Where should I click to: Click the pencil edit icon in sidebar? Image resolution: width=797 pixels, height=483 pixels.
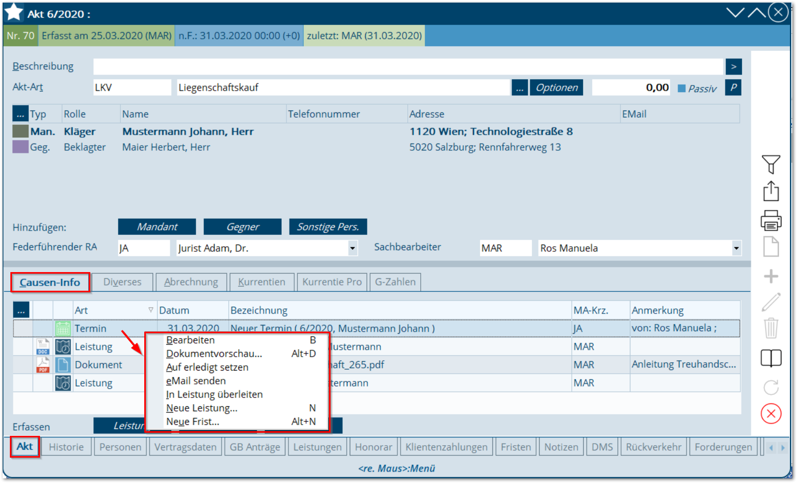tap(771, 302)
